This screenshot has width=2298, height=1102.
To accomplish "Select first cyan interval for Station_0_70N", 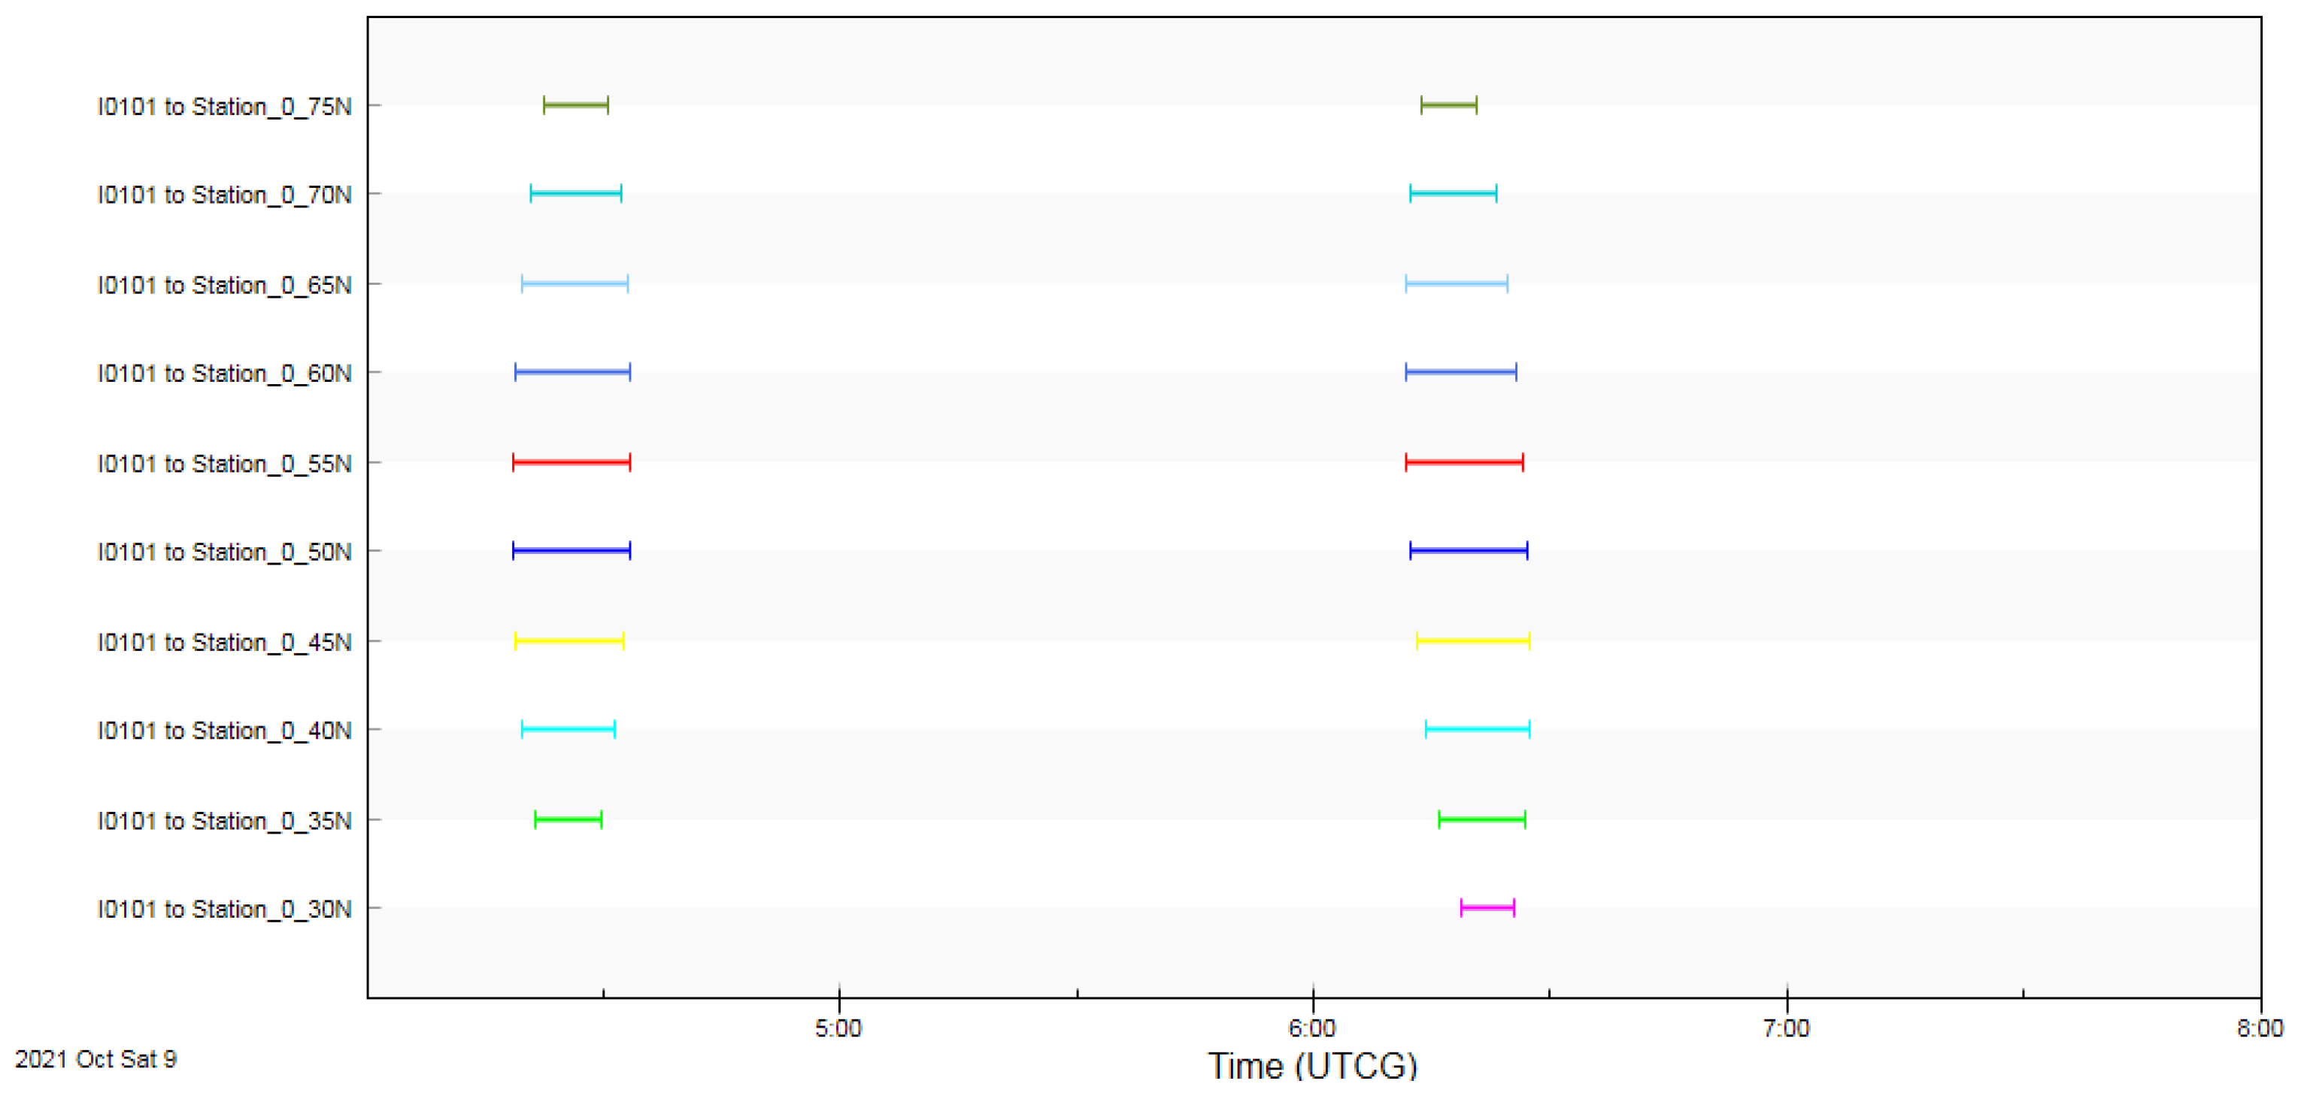I will pos(575,193).
